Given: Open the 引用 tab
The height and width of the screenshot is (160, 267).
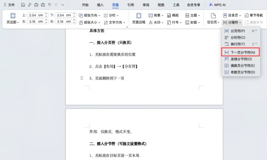Looking at the screenshot, I should point(130,5).
